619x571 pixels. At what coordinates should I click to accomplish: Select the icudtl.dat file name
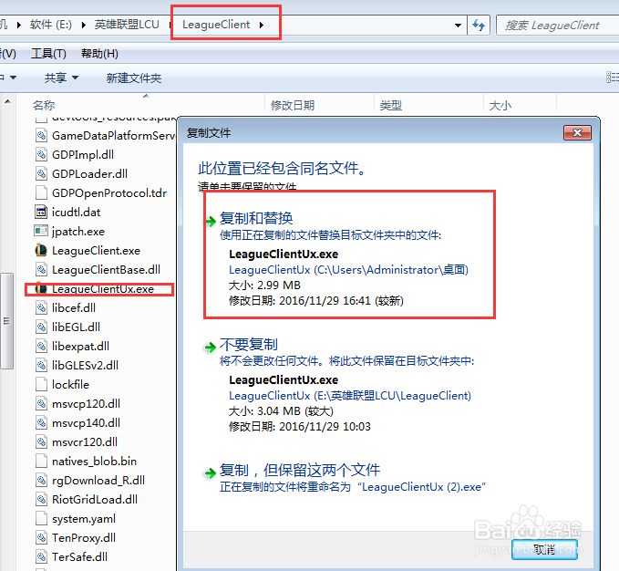coord(77,212)
